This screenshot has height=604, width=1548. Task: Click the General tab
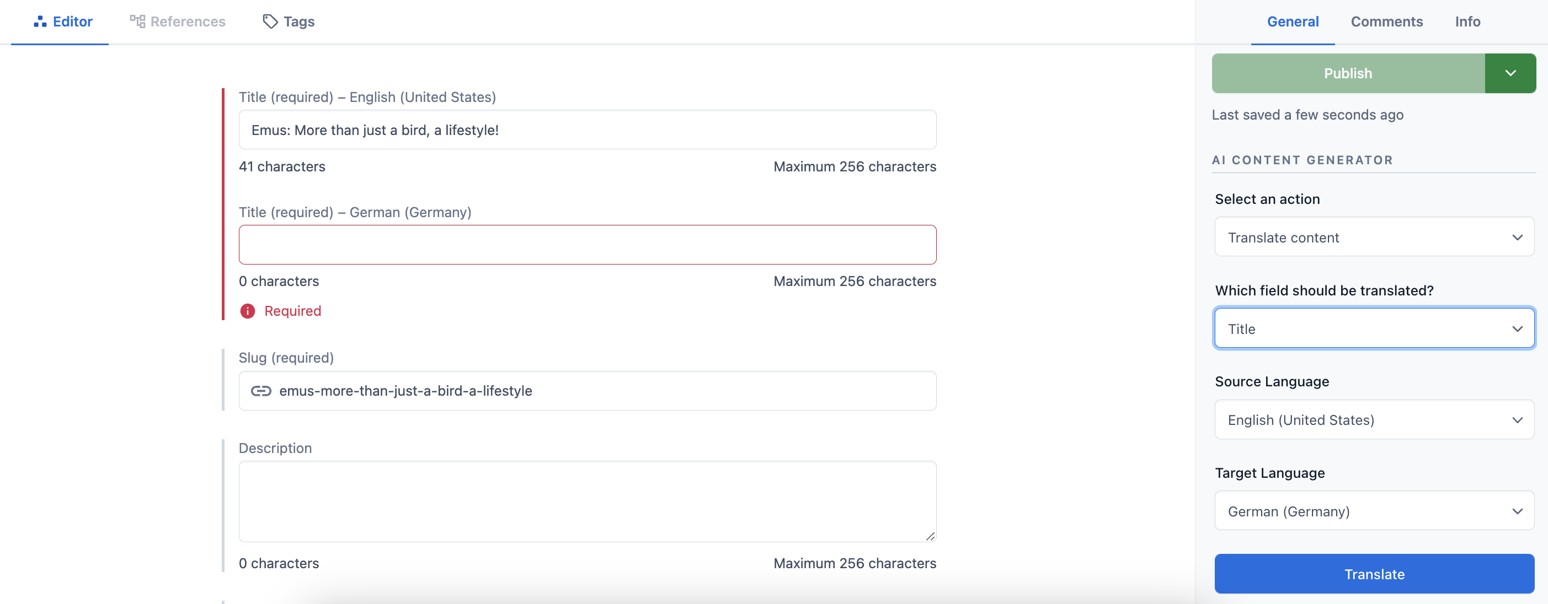[x=1293, y=21]
